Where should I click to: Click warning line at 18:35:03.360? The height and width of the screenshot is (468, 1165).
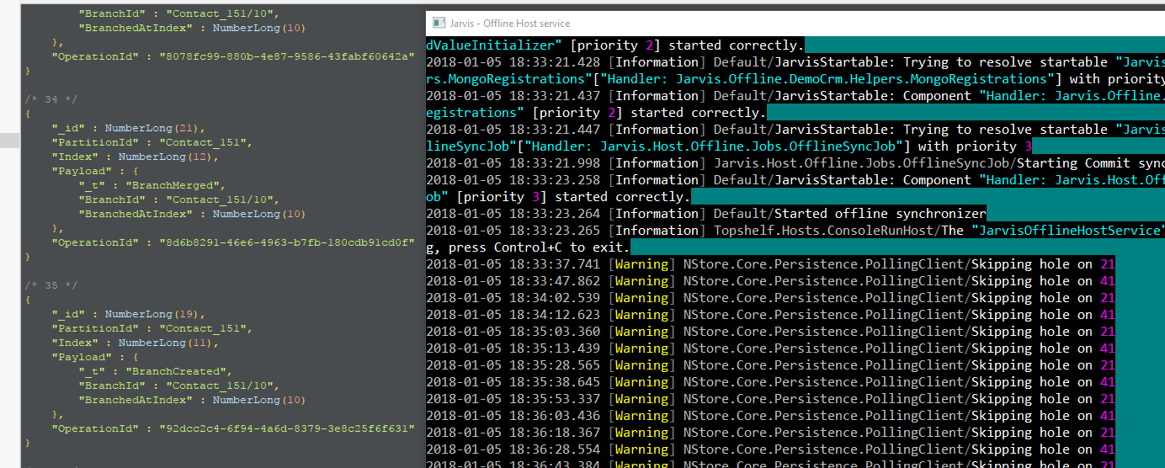(770, 332)
